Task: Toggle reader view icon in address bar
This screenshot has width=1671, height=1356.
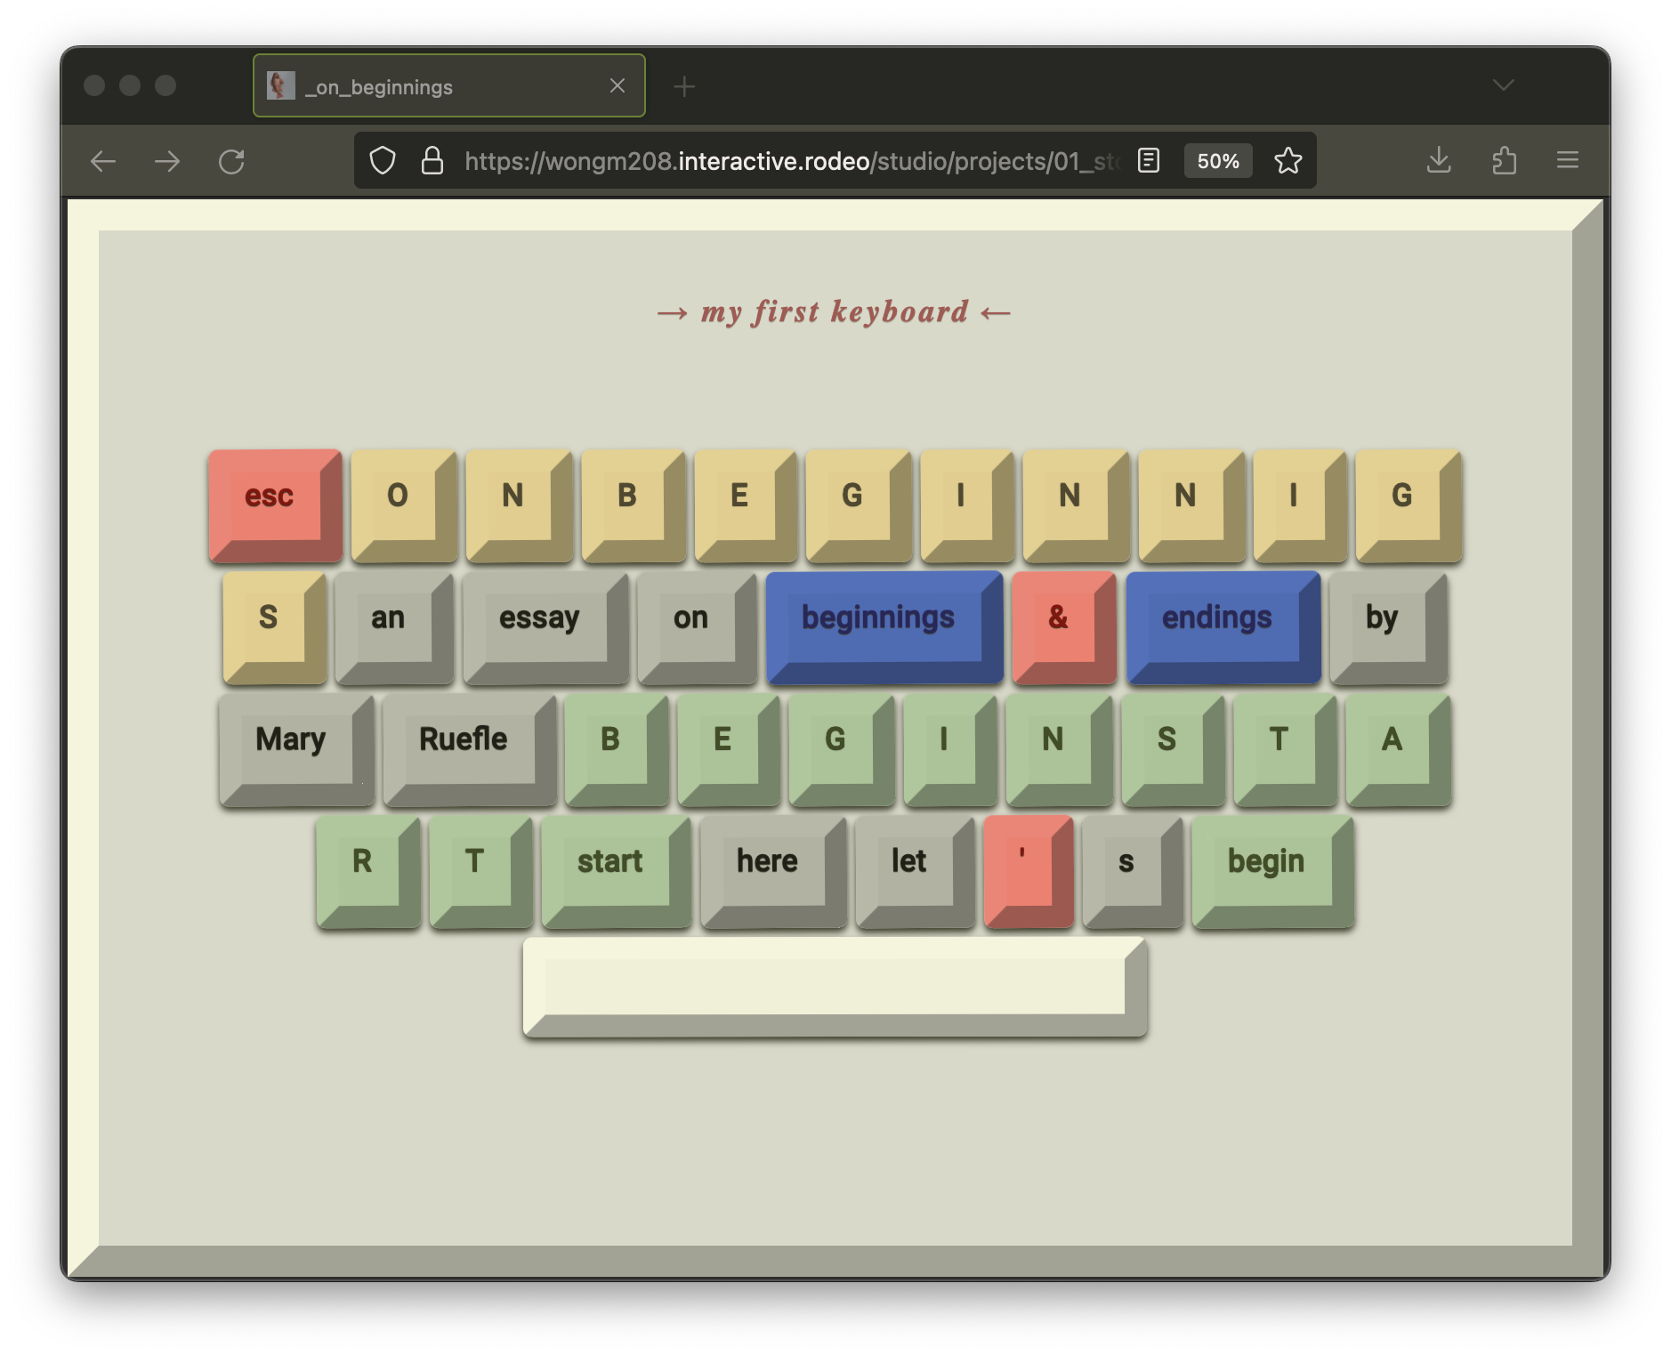Action: tap(1149, 161)
